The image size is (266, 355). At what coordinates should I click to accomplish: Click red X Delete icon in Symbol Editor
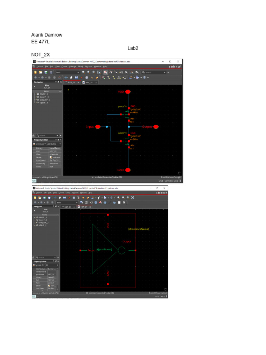coord(69,198)
